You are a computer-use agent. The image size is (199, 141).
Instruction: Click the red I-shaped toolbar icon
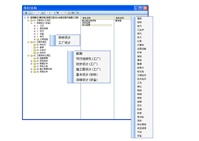[x=61, y=13]
